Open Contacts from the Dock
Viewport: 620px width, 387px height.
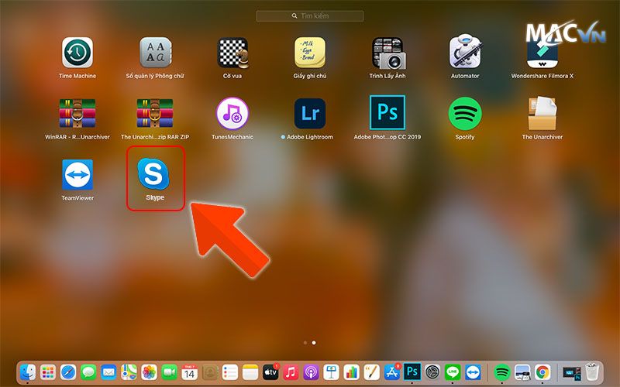(x=209, y=372)
